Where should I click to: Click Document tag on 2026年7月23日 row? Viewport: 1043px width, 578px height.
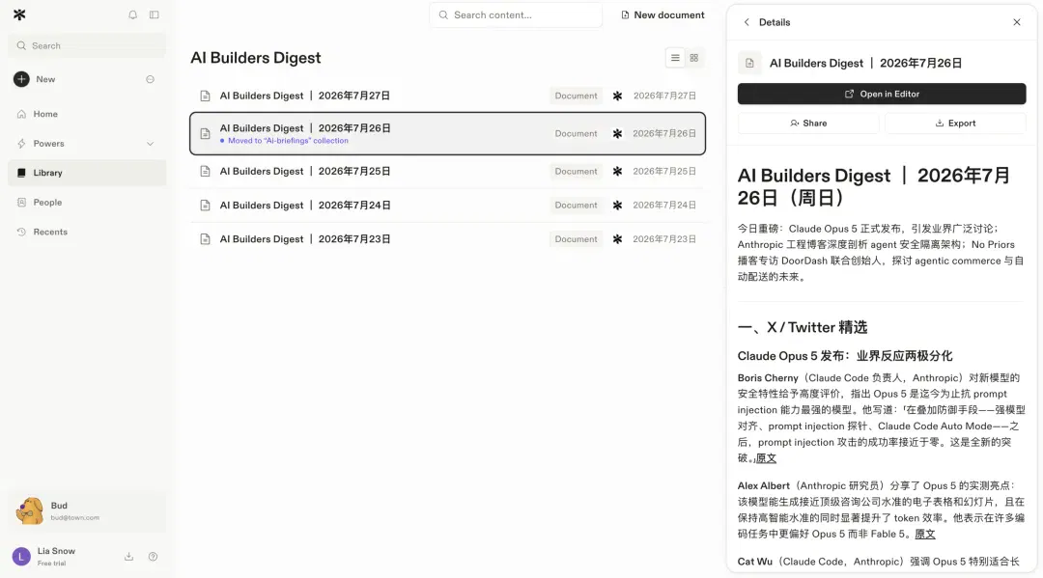[x=576, y=239]
